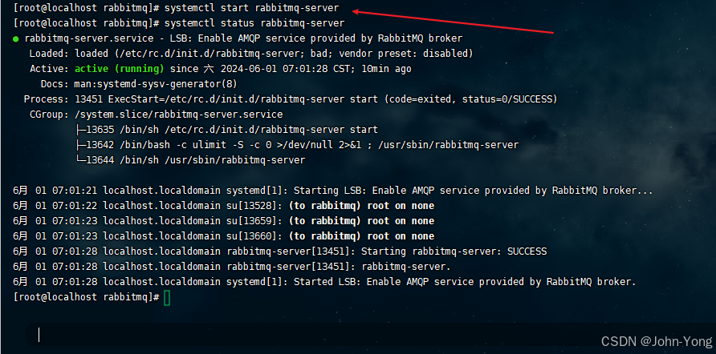
Task: Click the 'systemctl start rabbitmq-server' command text
Action: (251, 8)
